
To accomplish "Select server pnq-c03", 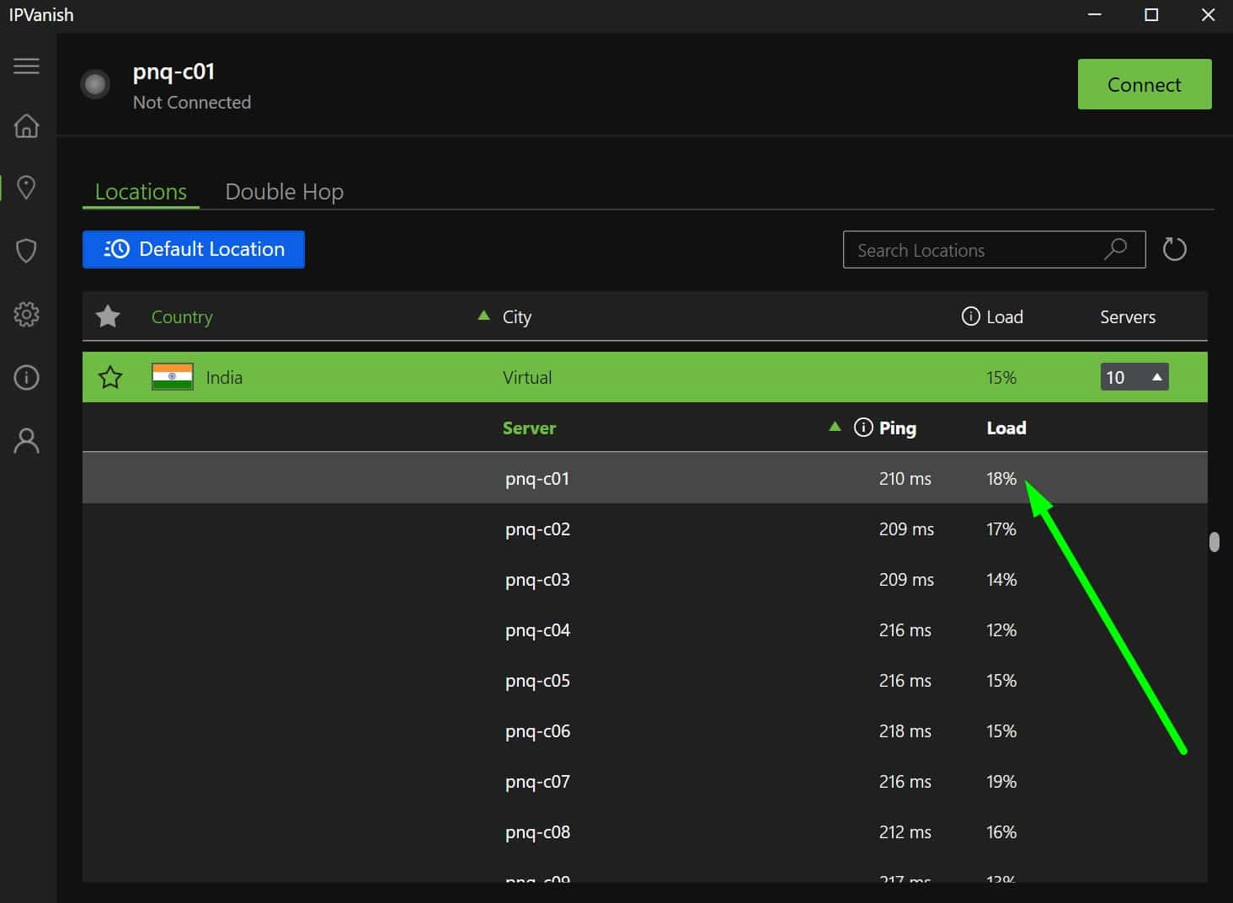I will [x=645, y=579].
